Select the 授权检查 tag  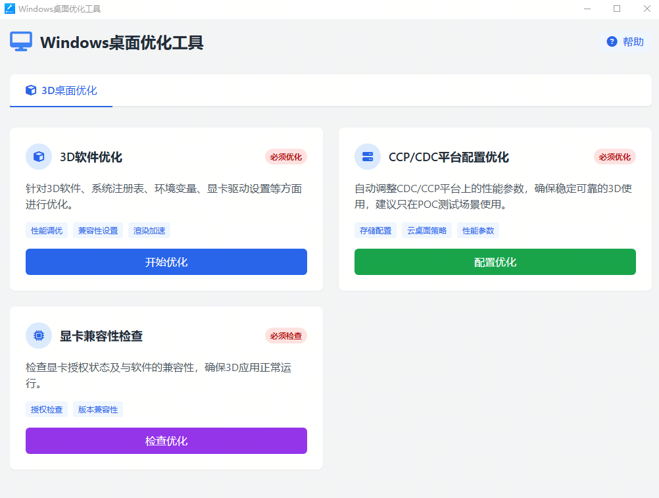click(x=47, y=409)
